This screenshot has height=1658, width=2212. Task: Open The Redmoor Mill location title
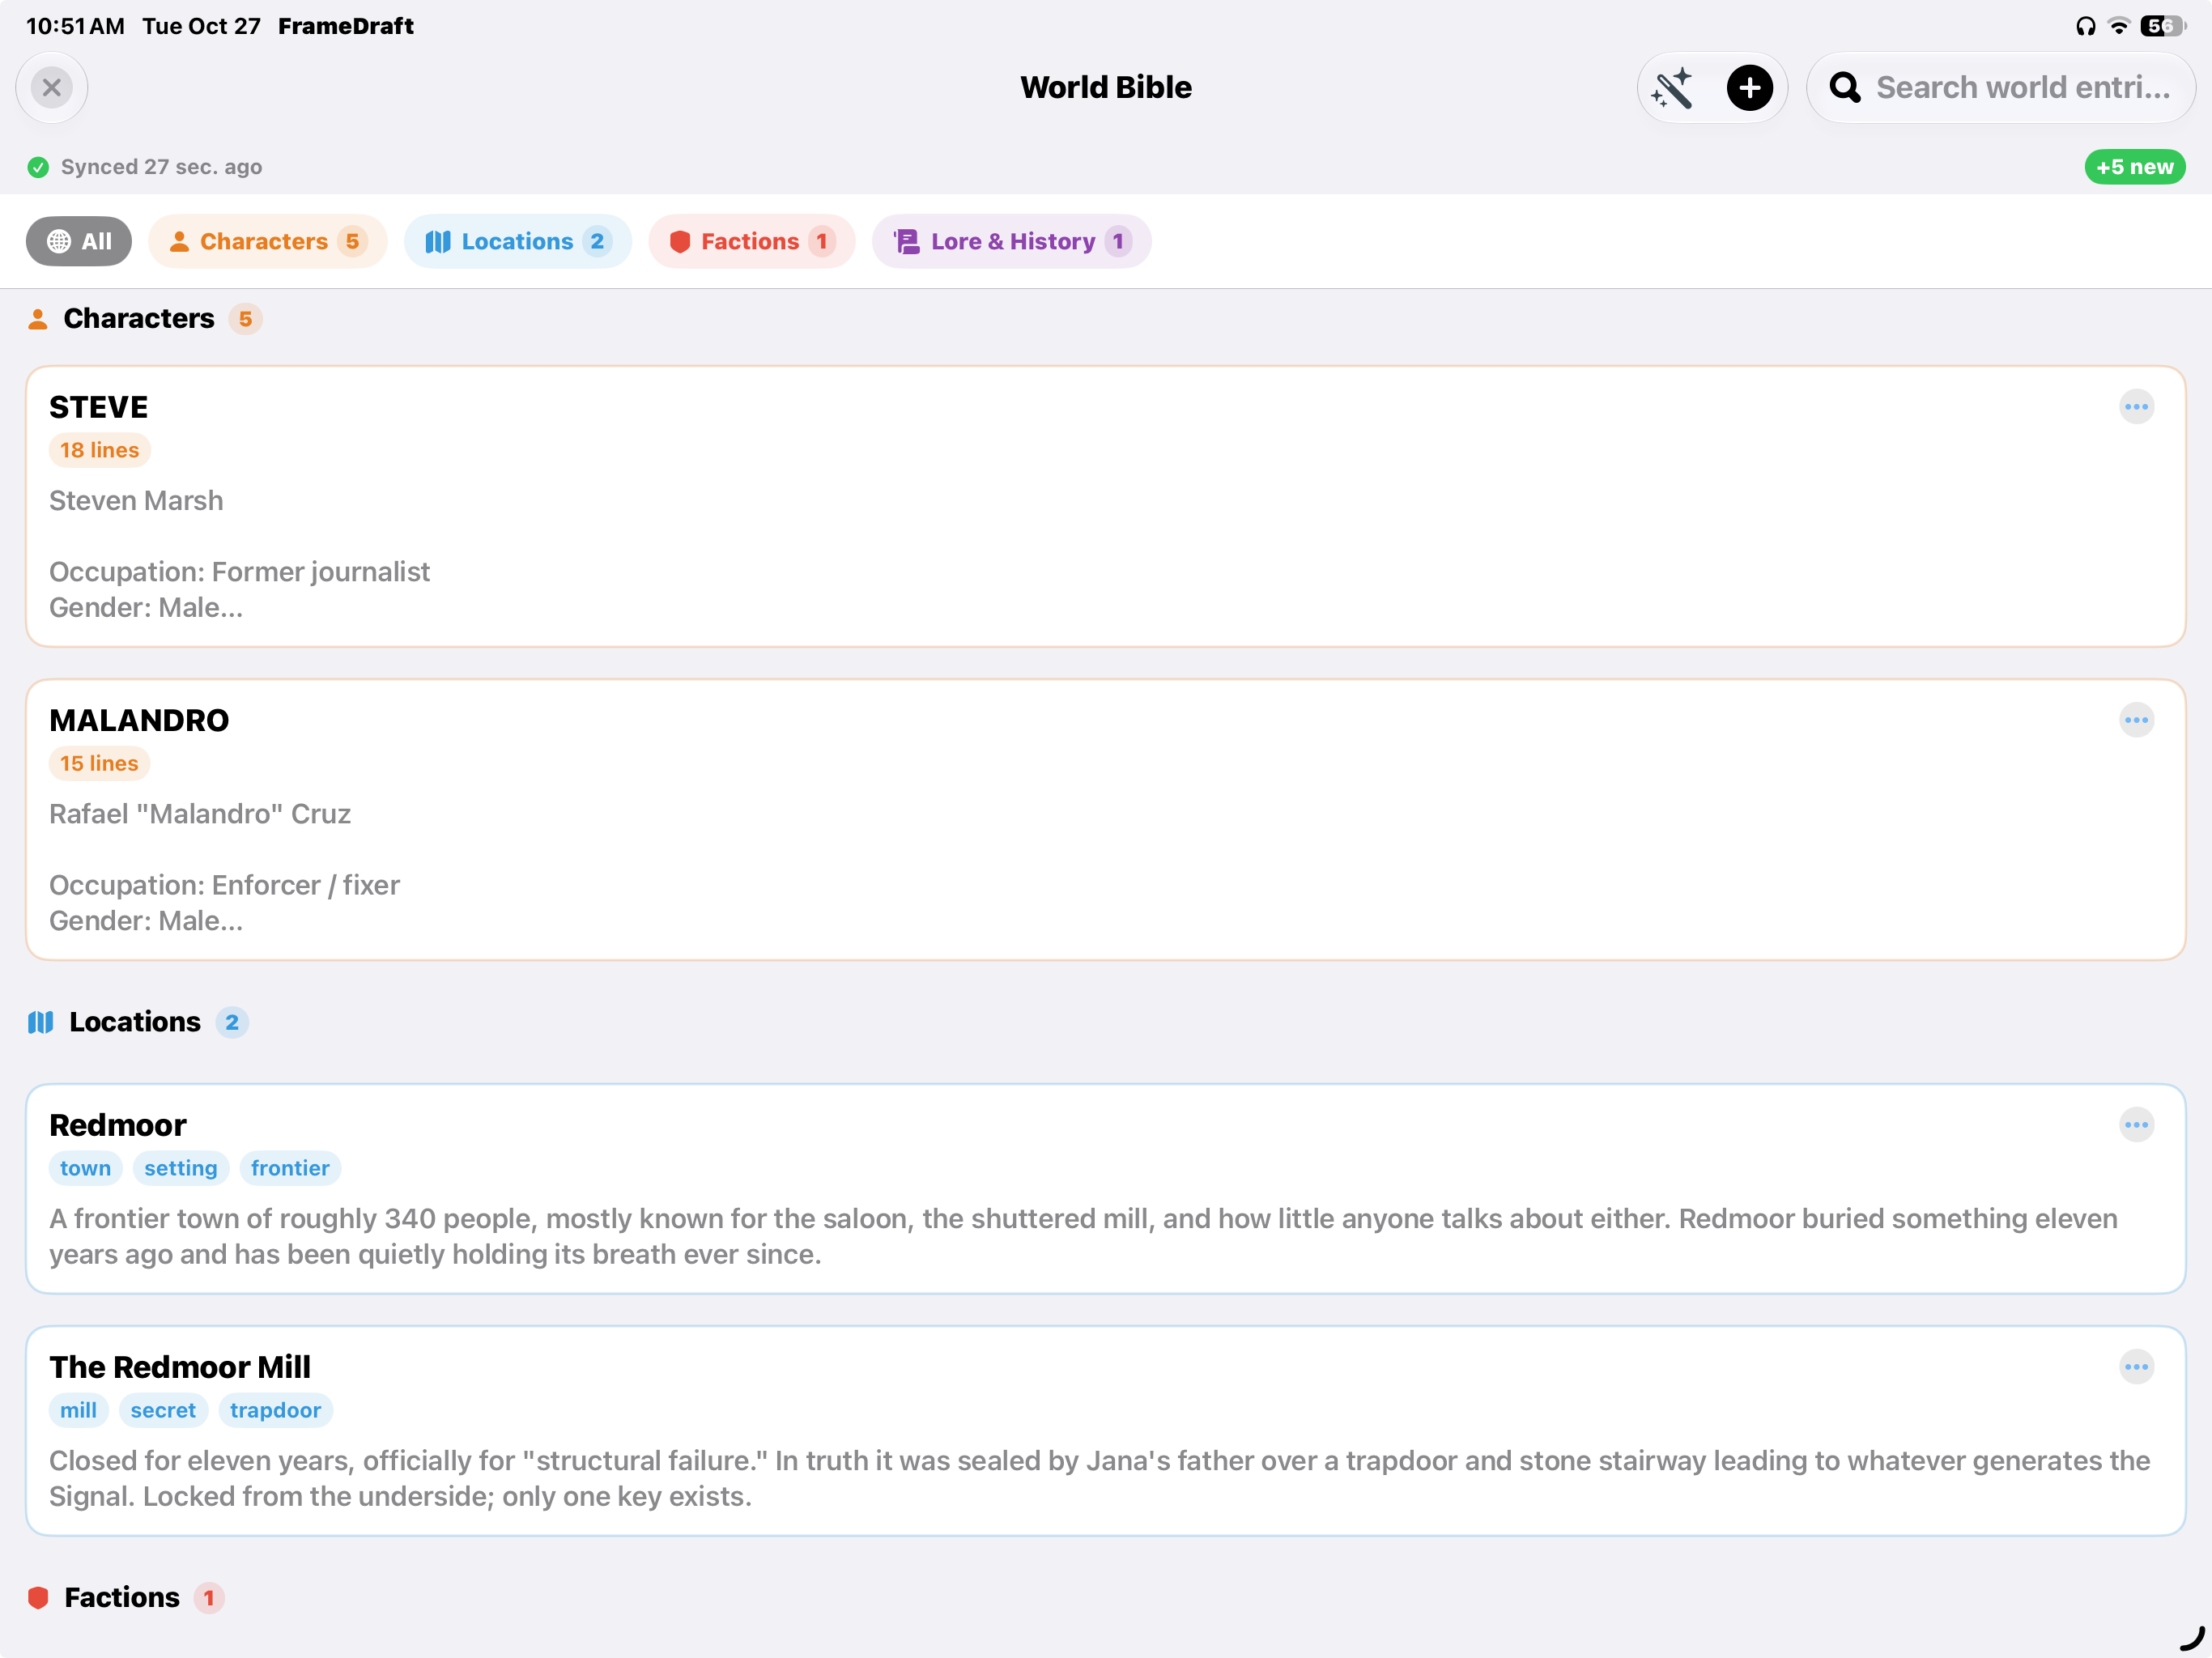(180, 1367)
